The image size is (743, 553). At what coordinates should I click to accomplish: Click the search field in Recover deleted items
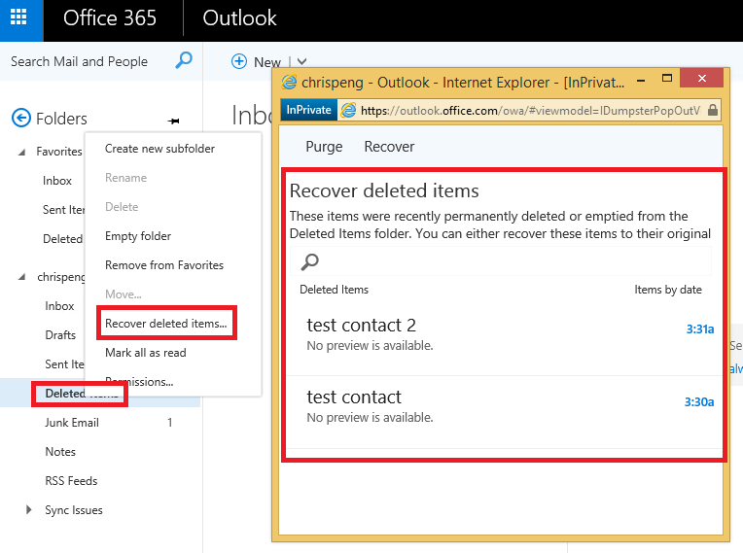click(x=501, y=261)
